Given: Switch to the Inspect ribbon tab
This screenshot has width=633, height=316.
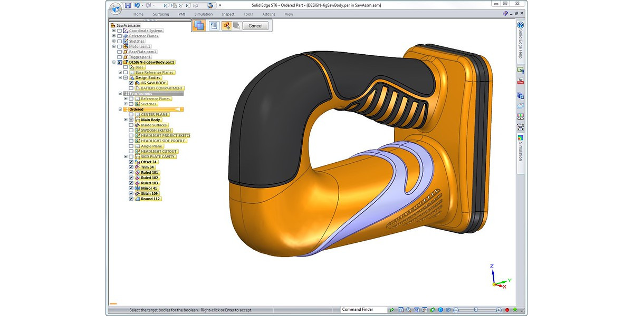Looking at the screenshot, I should 228,14.
